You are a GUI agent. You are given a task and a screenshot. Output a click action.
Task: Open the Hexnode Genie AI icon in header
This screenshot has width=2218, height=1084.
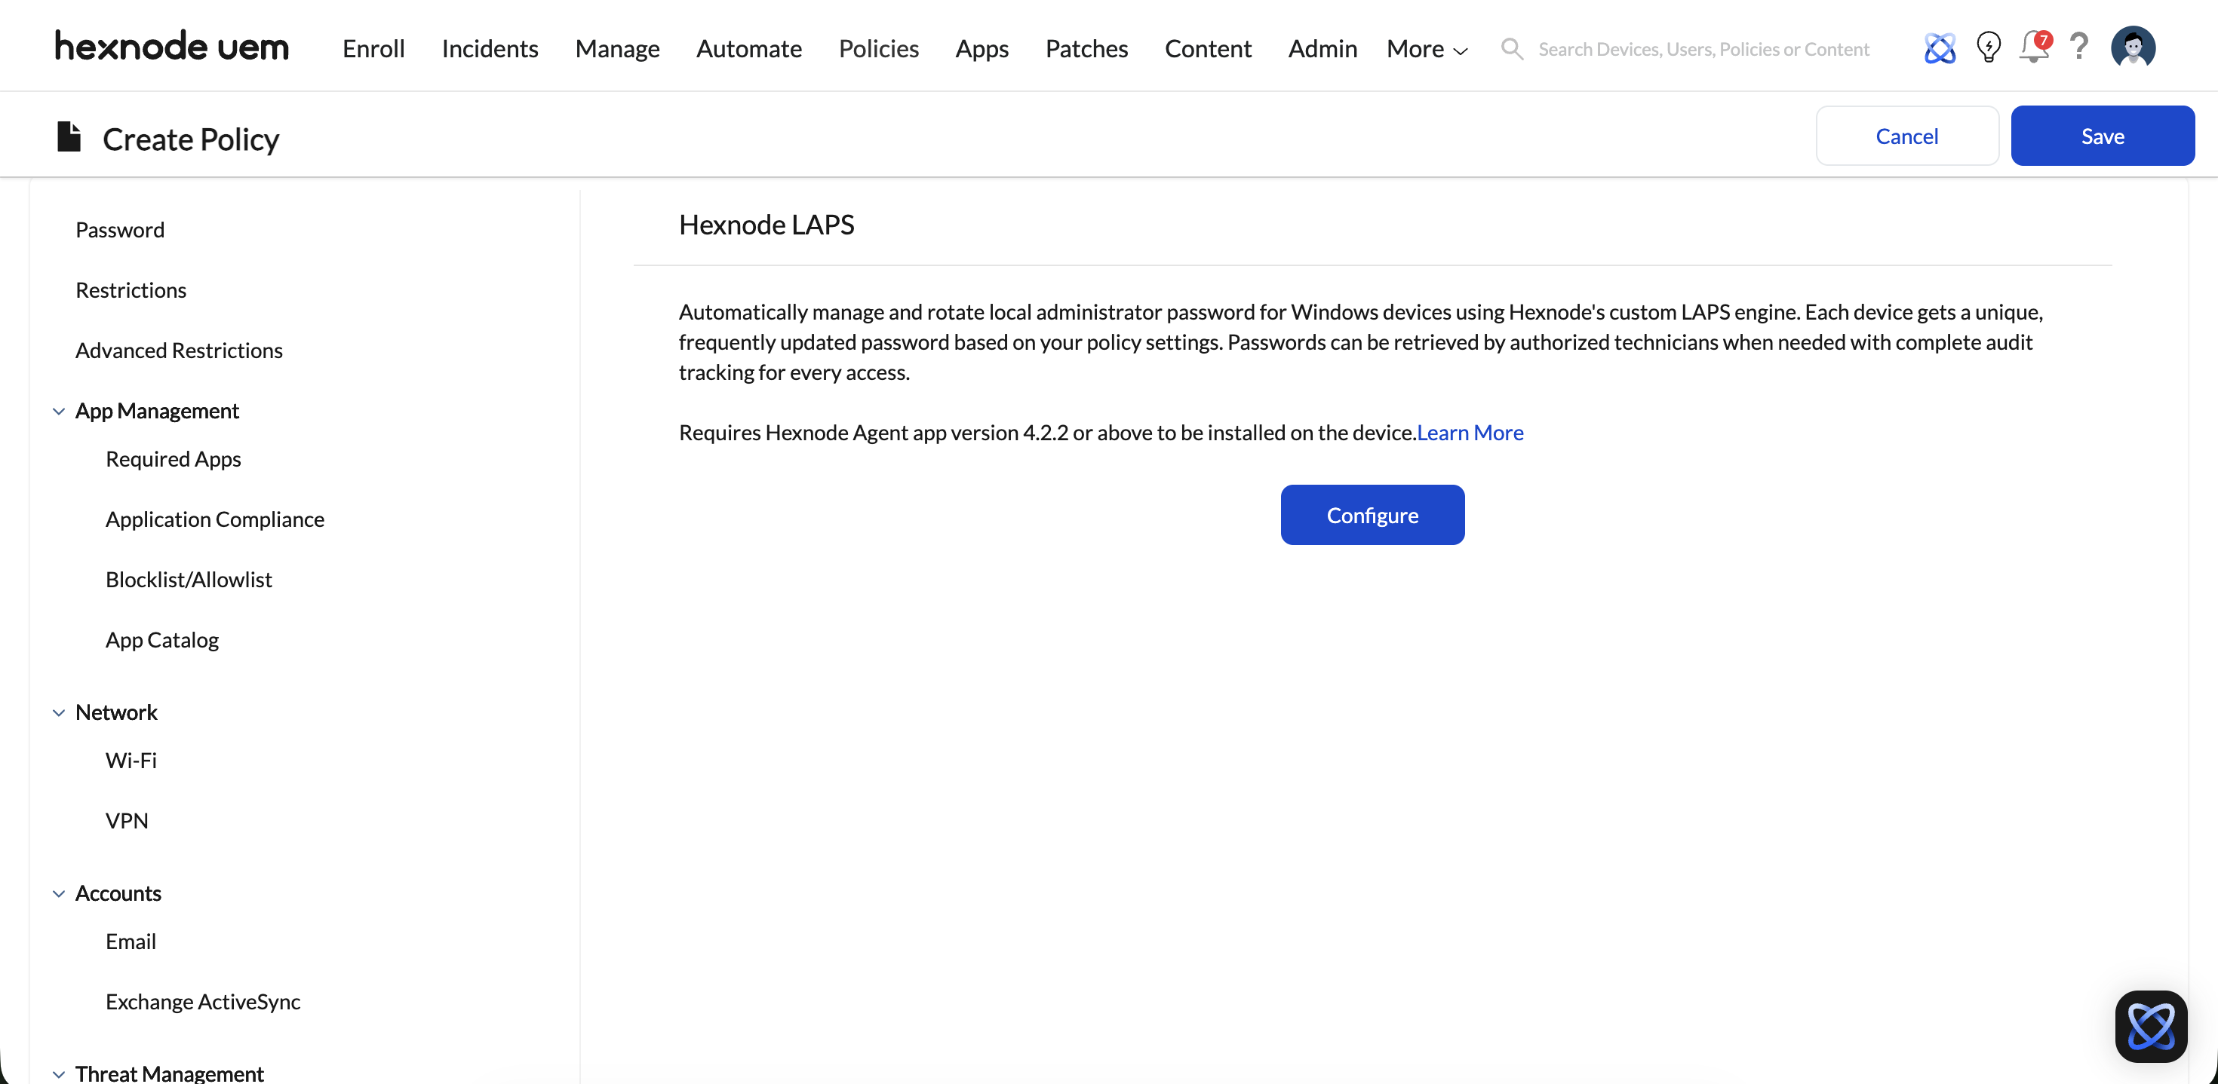coord(1939,48)
